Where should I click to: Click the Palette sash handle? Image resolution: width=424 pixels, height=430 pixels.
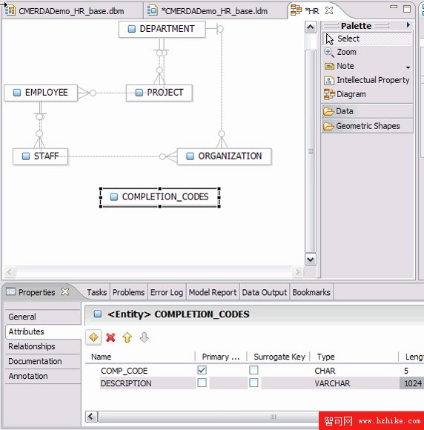318,150
